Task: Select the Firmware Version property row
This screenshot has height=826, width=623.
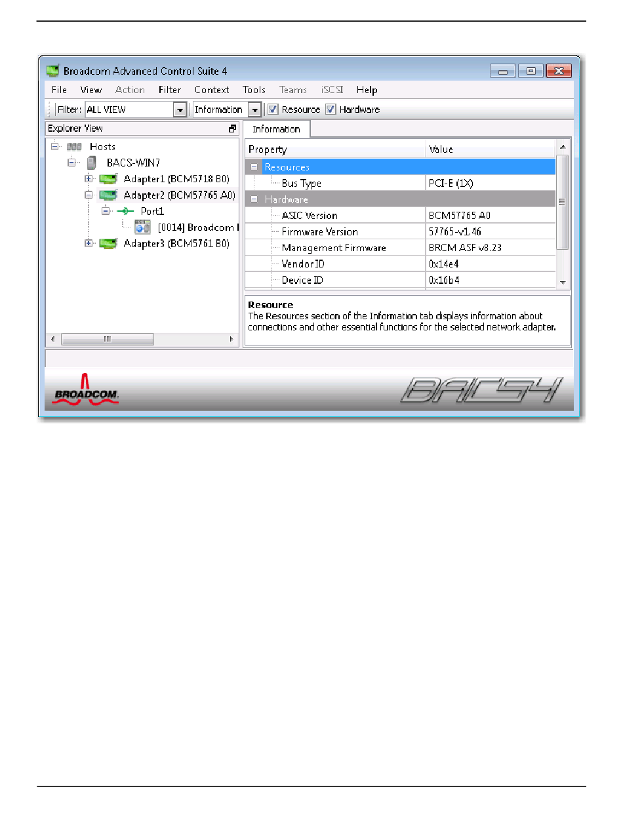Action: [x=401, y=231]
